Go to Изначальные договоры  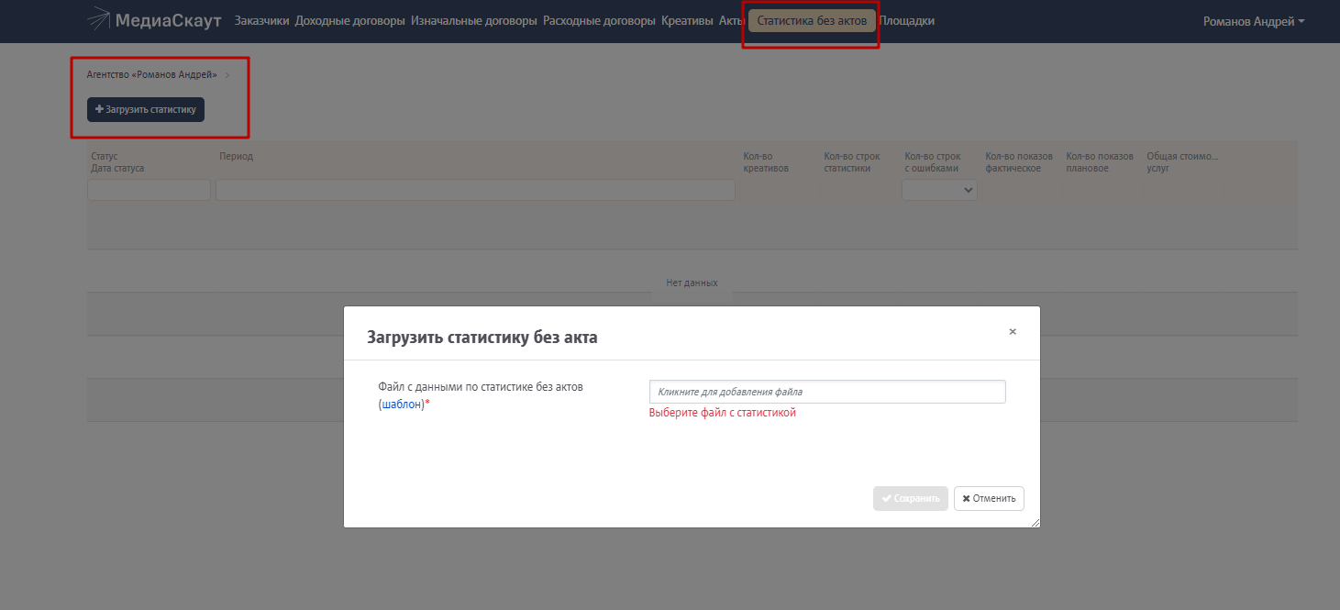tap(474, 20)
